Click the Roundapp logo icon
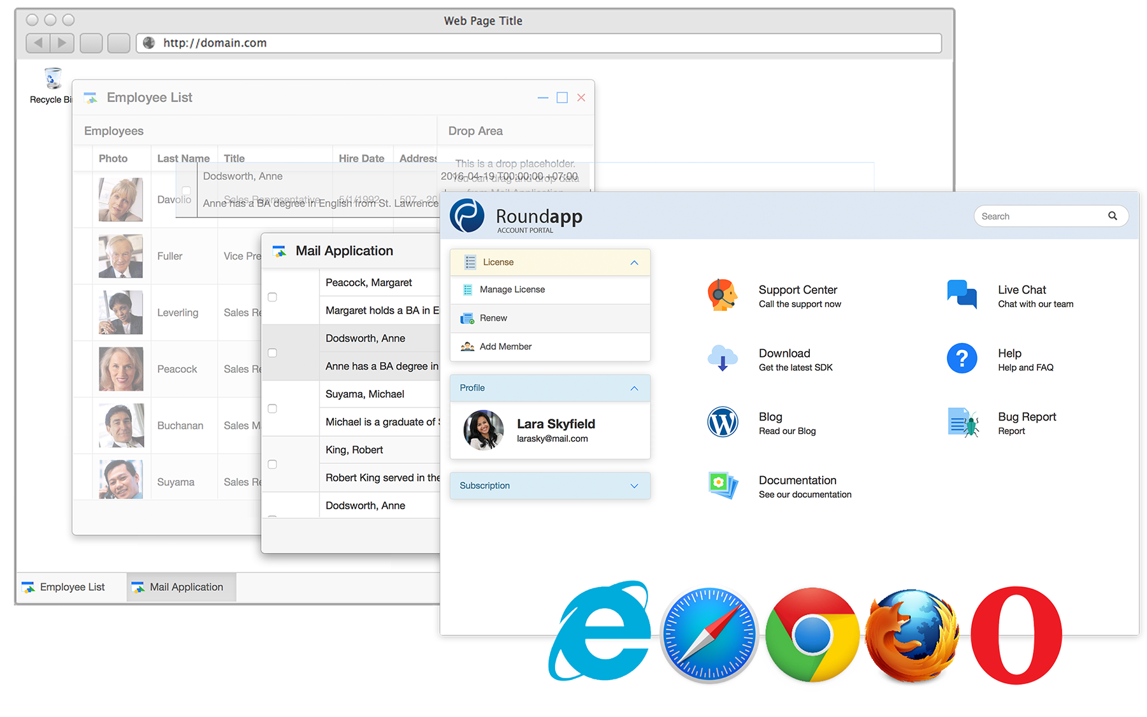This screenshot has height=717, width=1147. (x=467, y=215)
